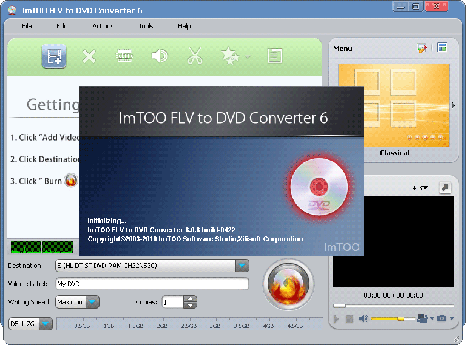Open the Destination drive dropdown

click(242, 266)
